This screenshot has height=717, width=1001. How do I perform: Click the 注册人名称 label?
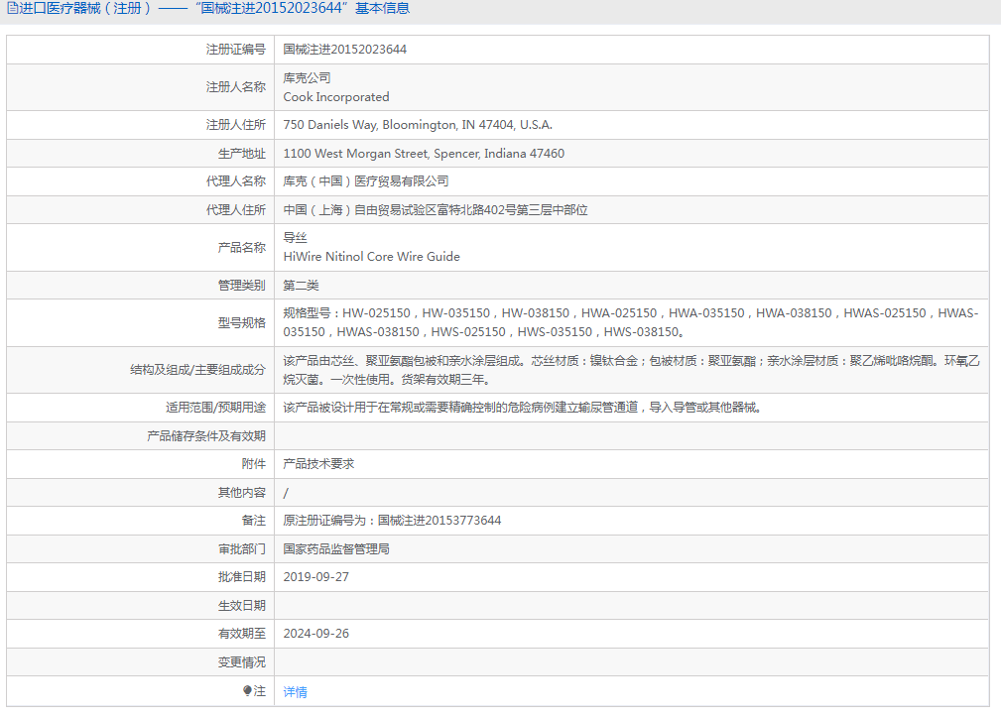point(235,86)
